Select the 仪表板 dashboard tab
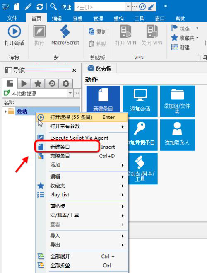 99,68
